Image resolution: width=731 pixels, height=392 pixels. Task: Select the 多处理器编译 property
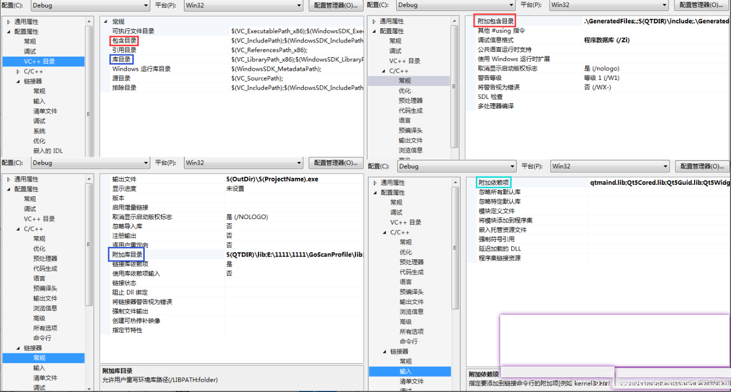pos(495,106)
